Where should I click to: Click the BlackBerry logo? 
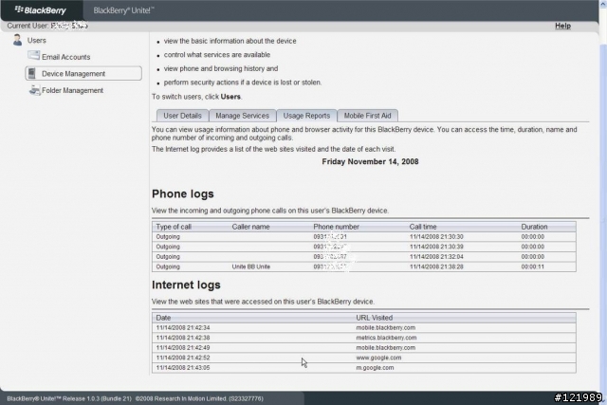click(x=40, y=10)
